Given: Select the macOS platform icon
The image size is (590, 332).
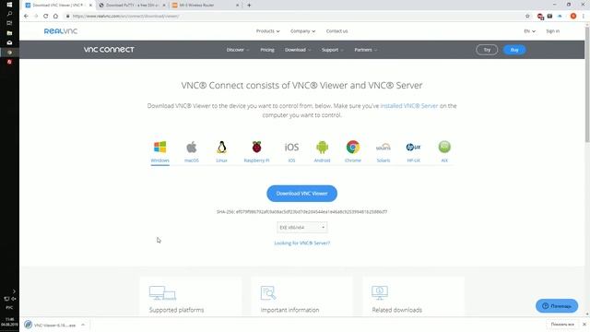Looking at the screenshot, I should pos(192,147).
